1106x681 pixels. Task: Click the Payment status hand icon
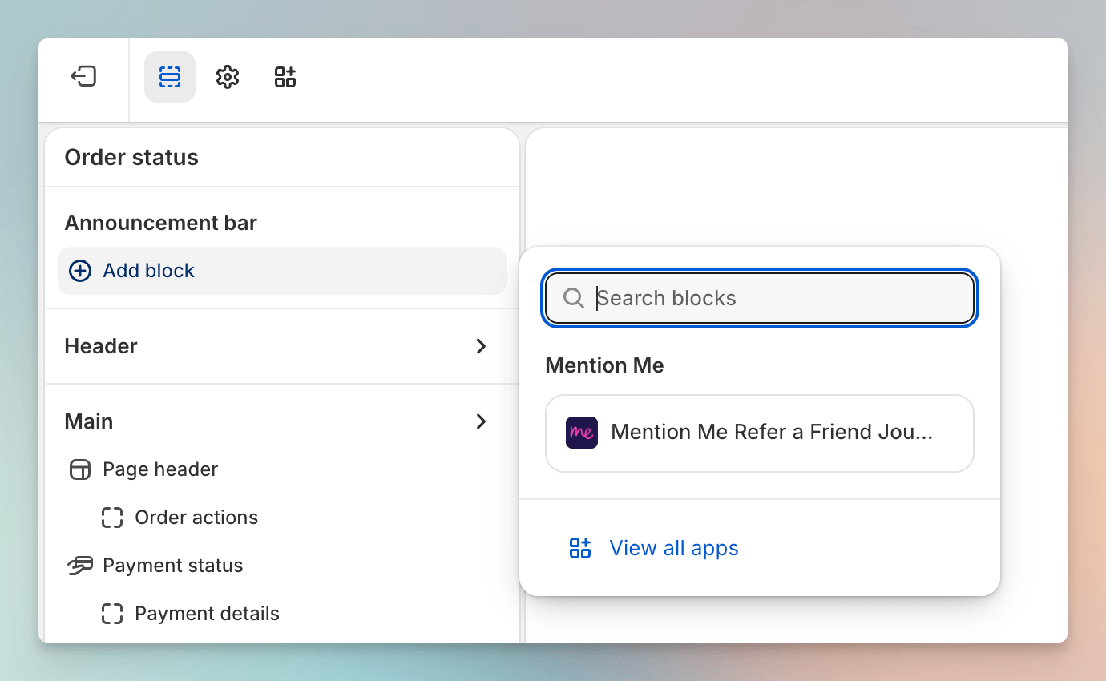[x=80, y=566]
